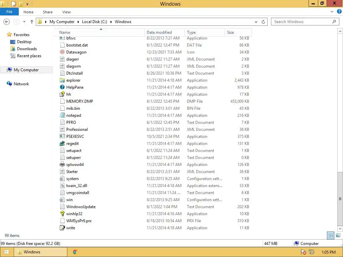Image resolution: width=343 pixels, height=257 pixels.
Task: Select the WindowsUpdate text document
Action: (81, 207)
